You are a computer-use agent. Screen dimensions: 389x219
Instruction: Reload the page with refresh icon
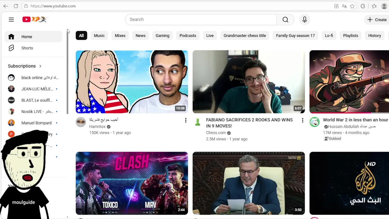tap(16, 6)
